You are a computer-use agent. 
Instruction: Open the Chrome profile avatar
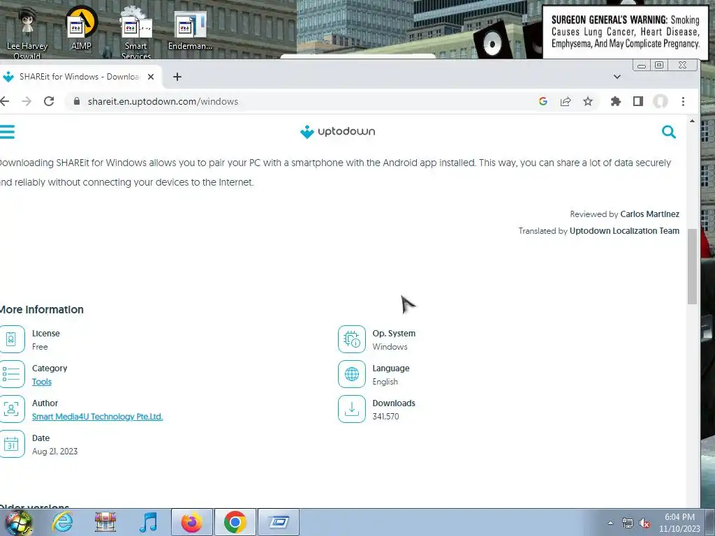point(661,101)
